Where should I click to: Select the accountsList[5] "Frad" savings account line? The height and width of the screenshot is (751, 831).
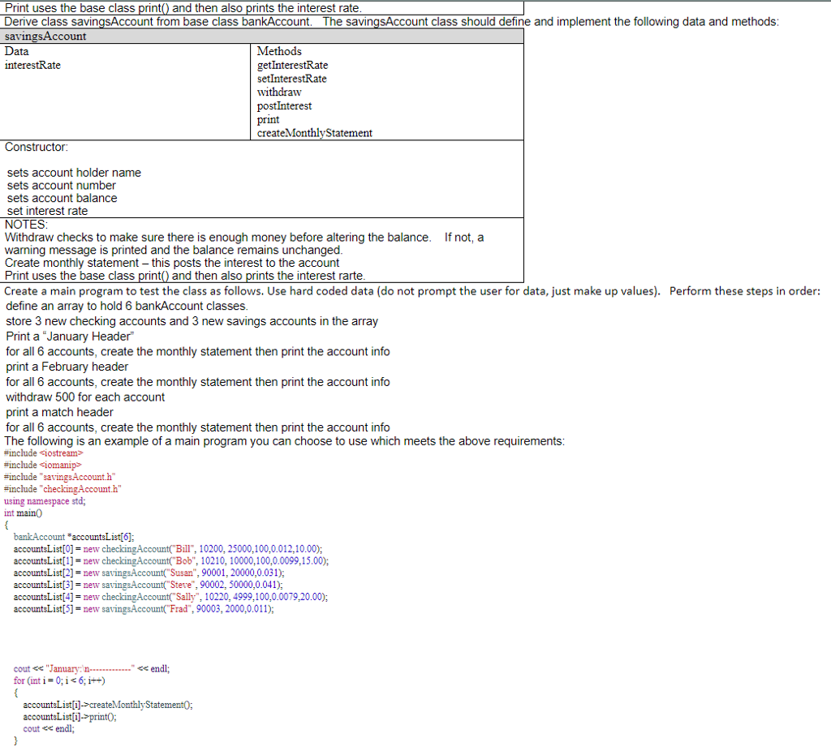[x=144, y=609]
